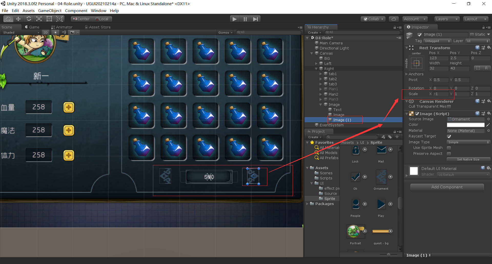Toggle the Raycast Target checkbox

pyautogui.click(x=449, y=136)
